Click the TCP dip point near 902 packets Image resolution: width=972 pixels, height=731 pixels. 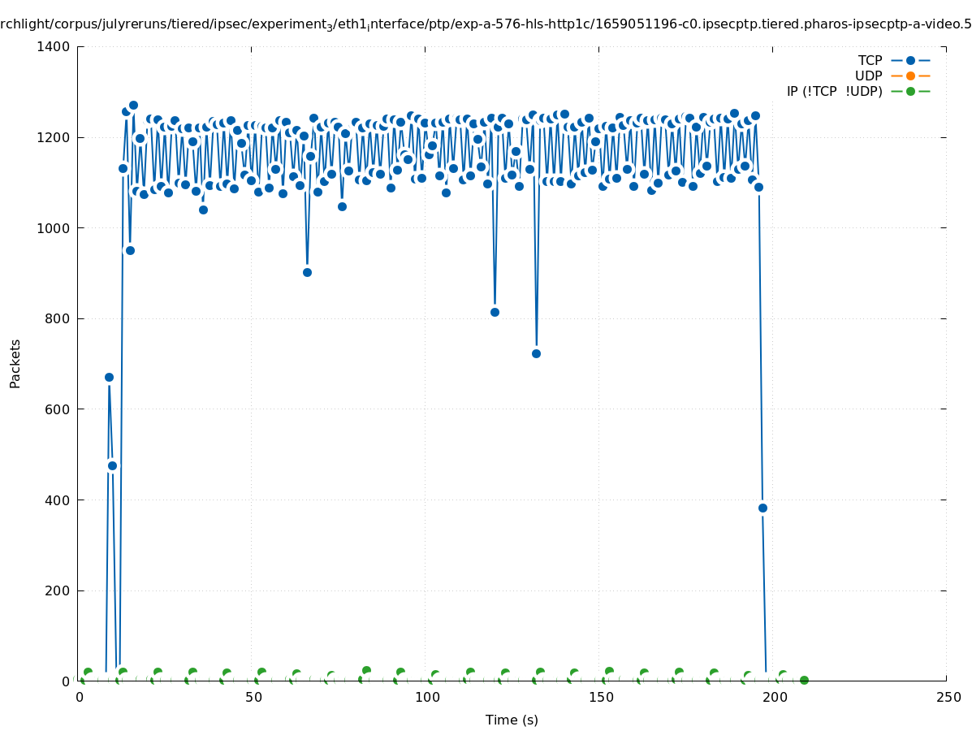click(x=307, y=272)
